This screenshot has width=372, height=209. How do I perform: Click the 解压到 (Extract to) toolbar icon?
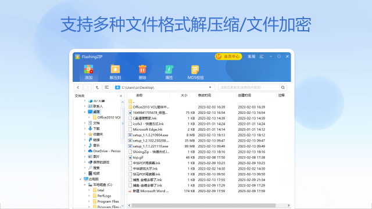[x=115, y=70]
